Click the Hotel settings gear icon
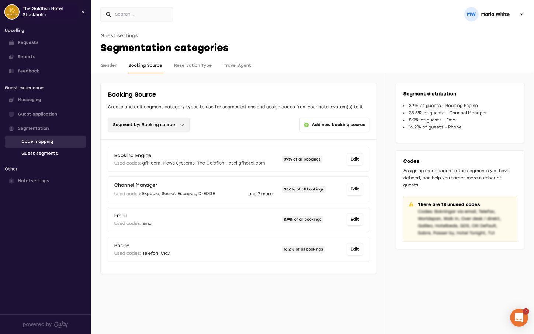This screenshot has height=334, width=534. tap(11, 181)
